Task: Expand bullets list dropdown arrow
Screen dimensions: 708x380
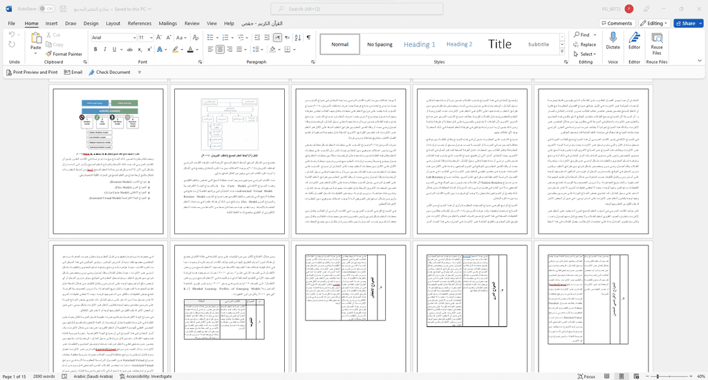Action: click(217, 37)
